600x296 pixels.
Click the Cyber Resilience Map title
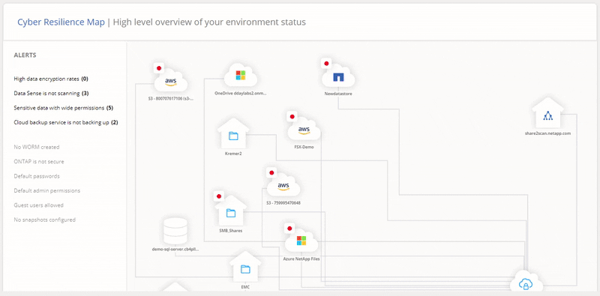[61, 22]
